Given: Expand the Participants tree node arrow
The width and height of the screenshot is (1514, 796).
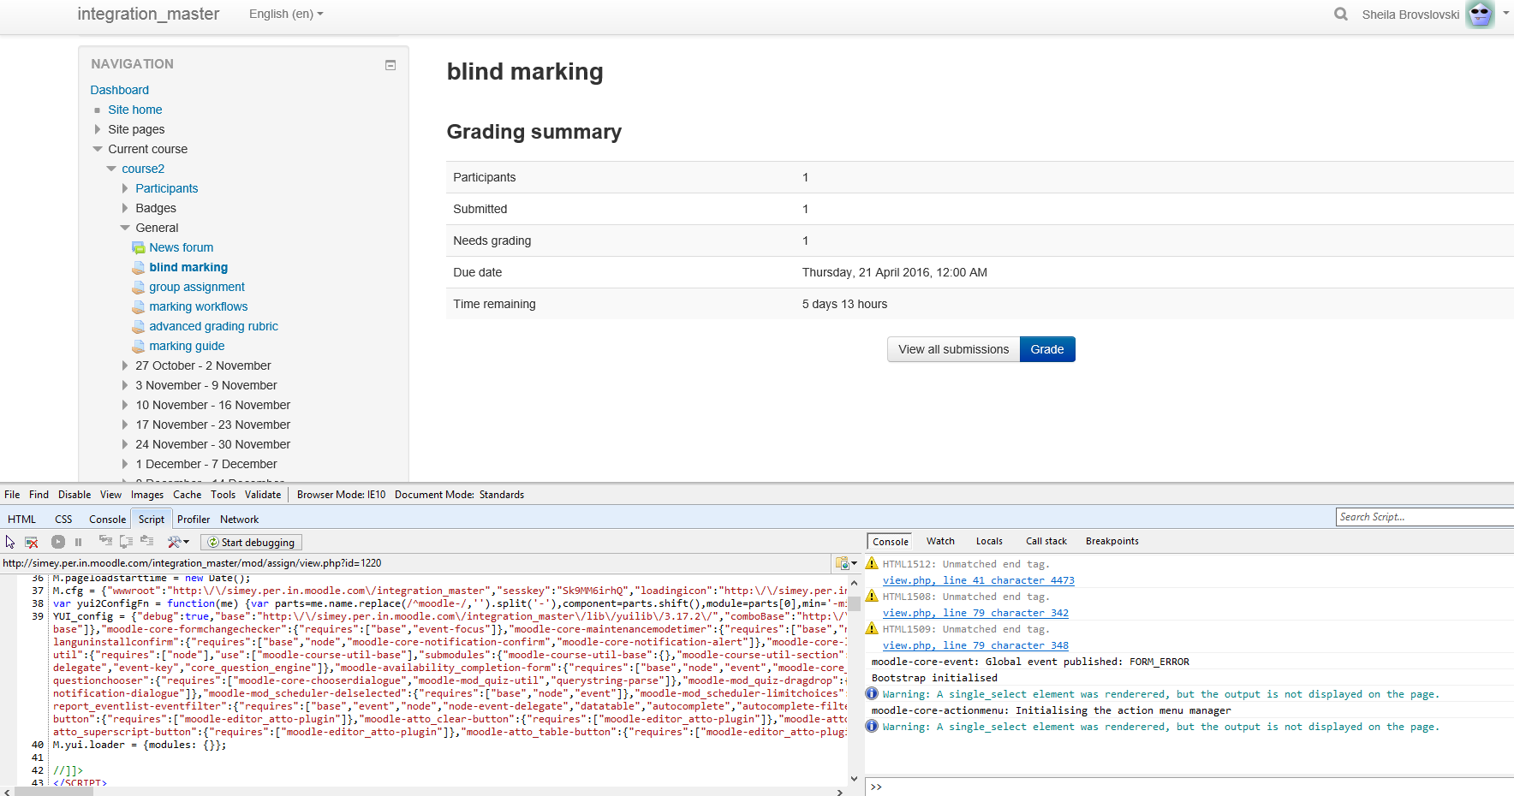Looking at the screenshot, I should point(124,188).
